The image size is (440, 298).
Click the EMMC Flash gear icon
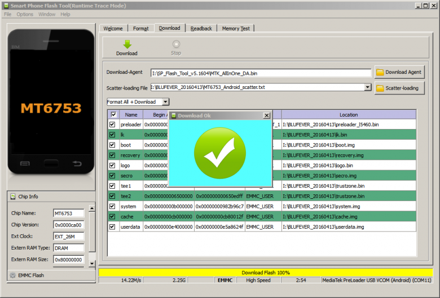(x=12, y=275)
